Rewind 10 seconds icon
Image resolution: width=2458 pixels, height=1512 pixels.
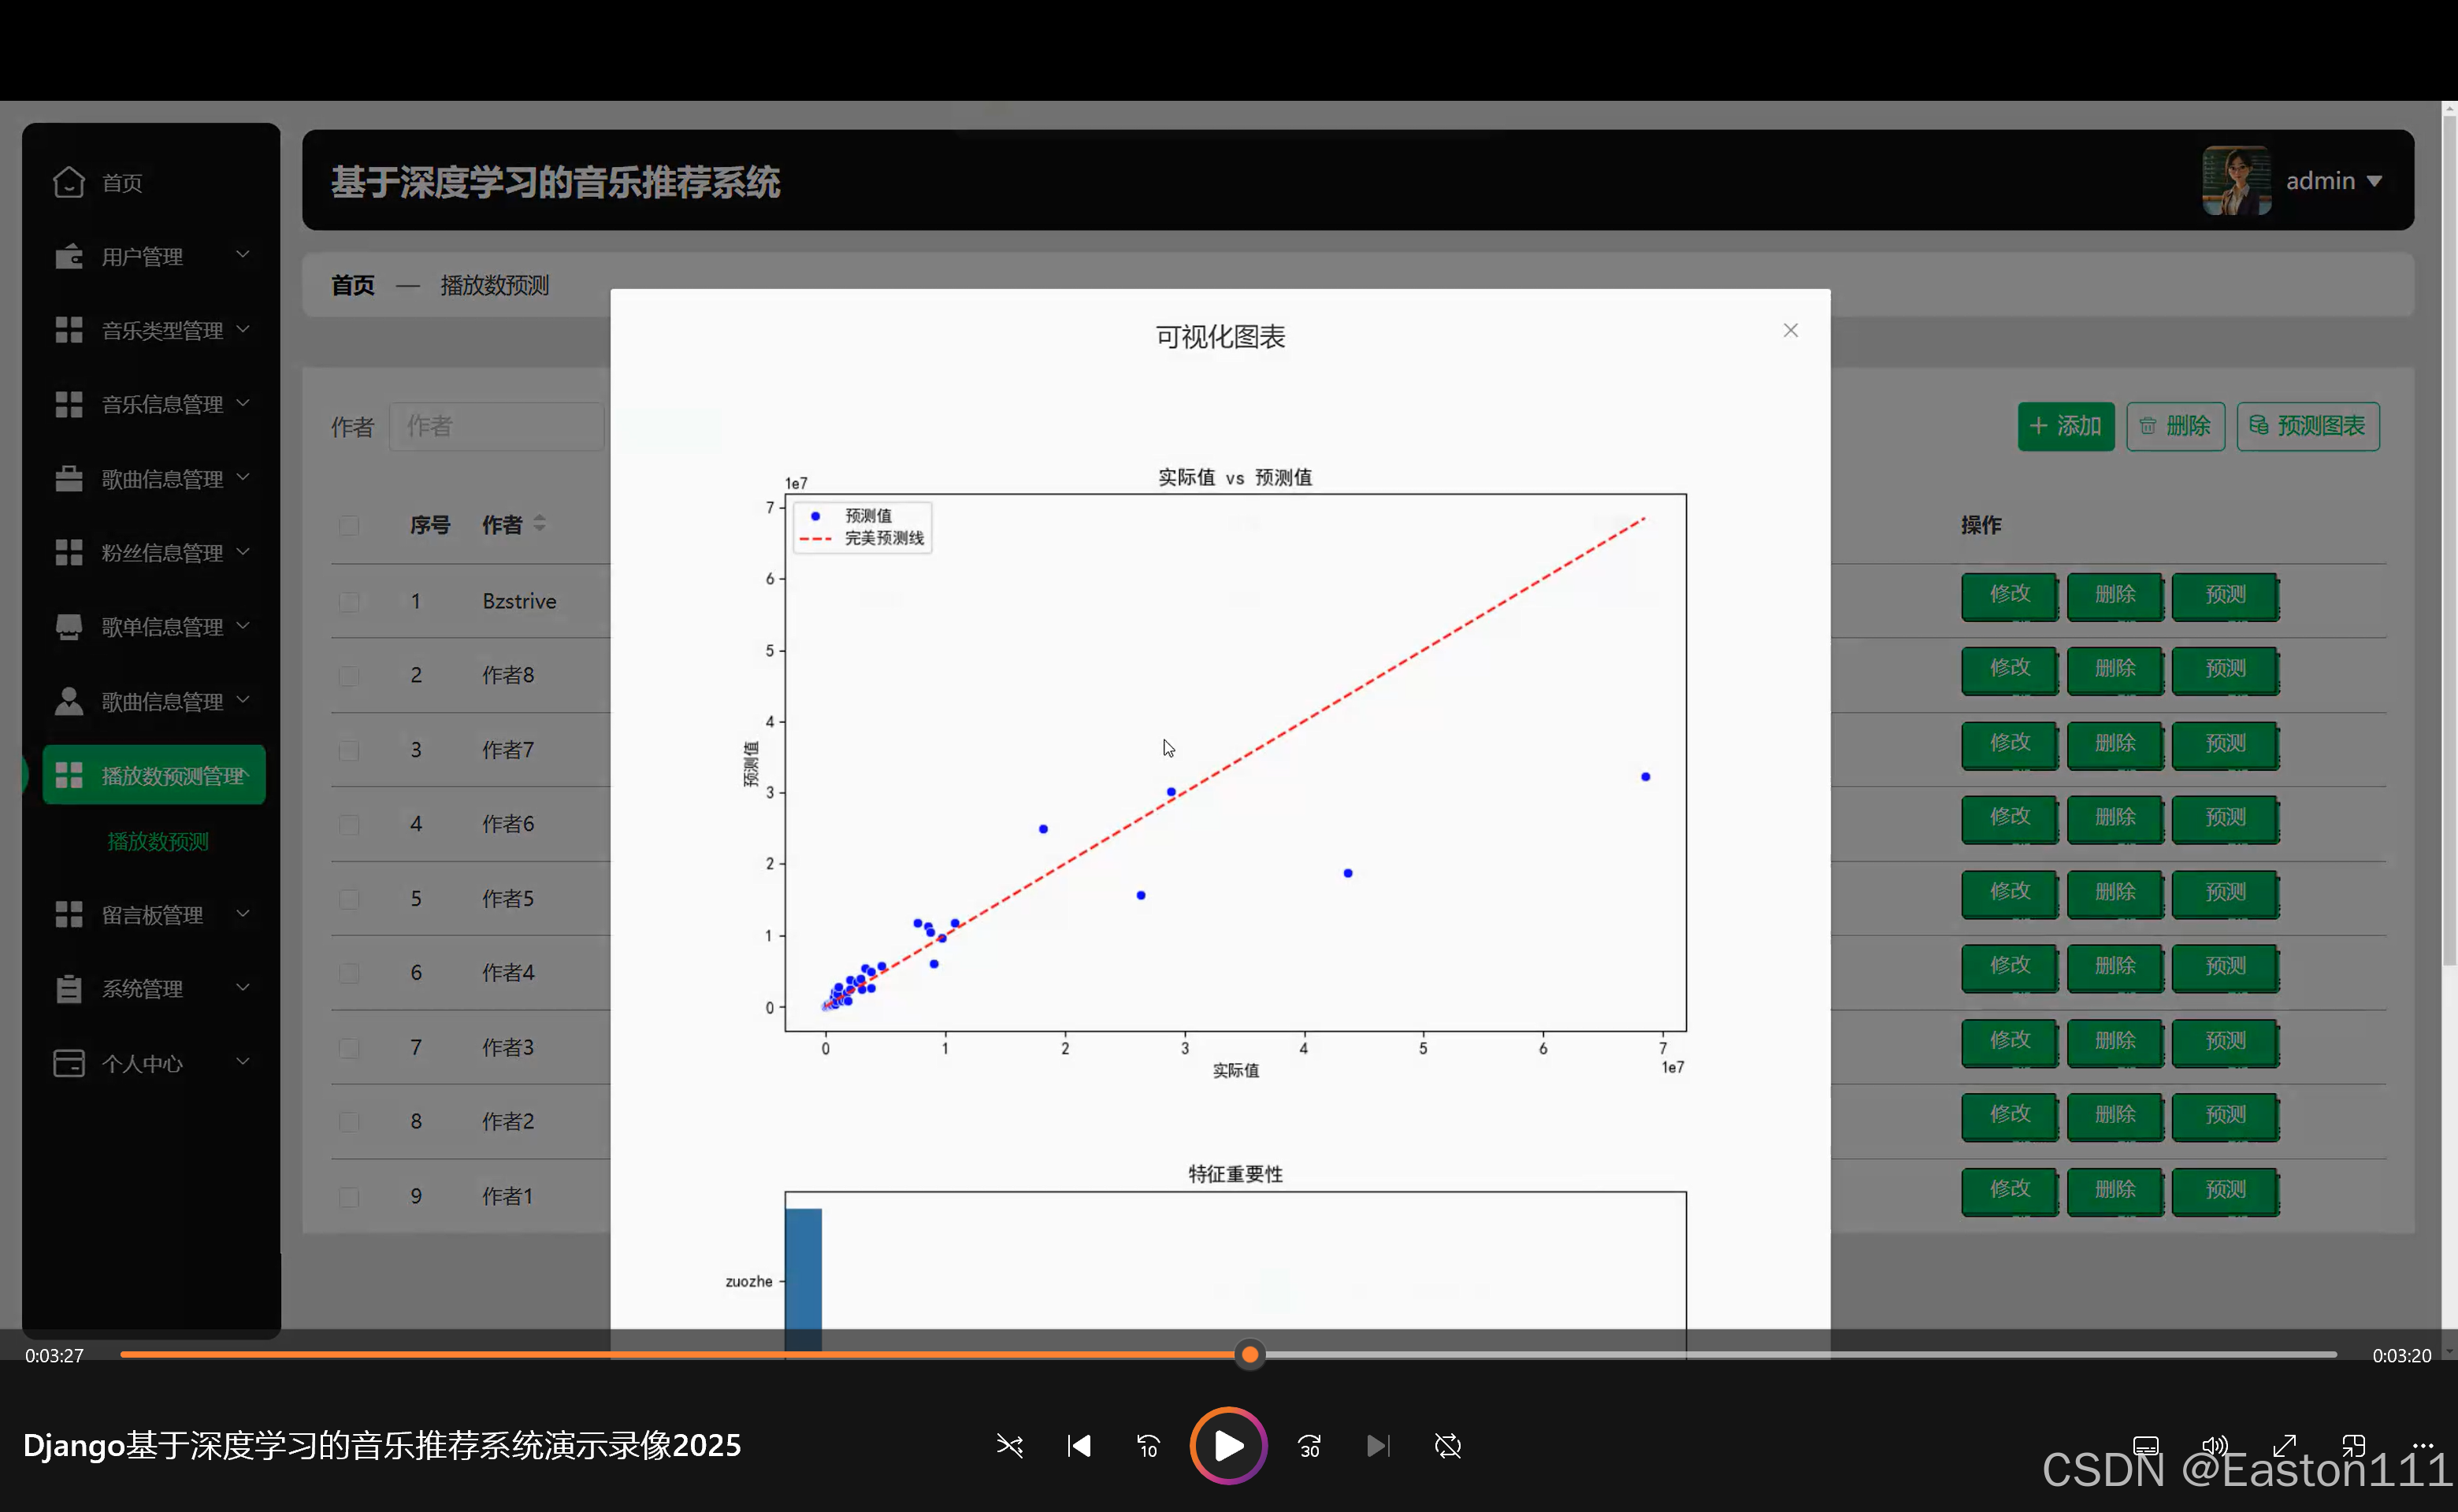(1148, 1446)
